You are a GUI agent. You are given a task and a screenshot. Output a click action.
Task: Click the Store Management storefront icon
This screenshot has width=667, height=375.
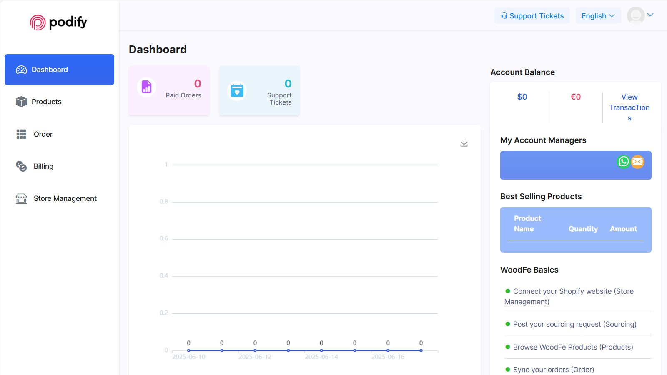coord(21,198)
